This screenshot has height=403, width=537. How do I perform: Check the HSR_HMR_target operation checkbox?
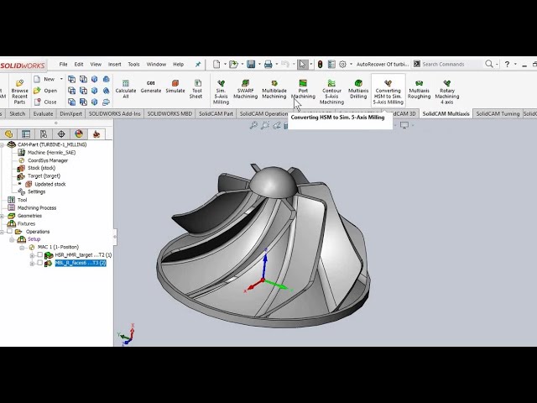tap(40, 254)
